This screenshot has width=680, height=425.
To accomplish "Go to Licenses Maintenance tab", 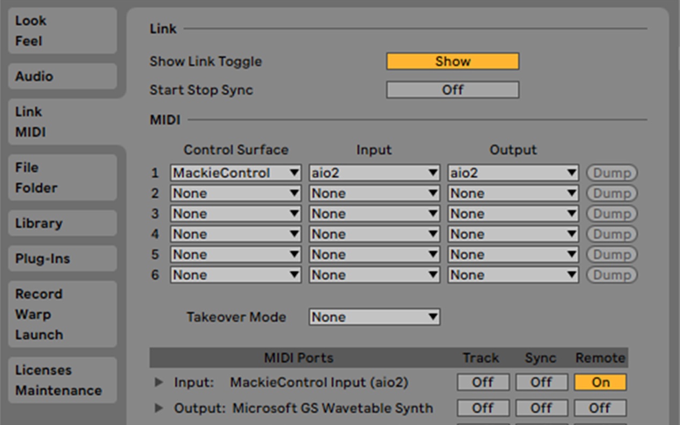I will 62,380.
